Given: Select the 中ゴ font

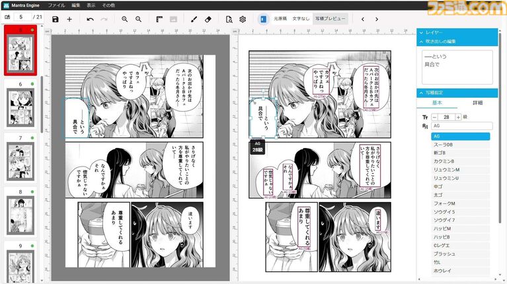Looking at the screenshot, I should click(460, 186).
